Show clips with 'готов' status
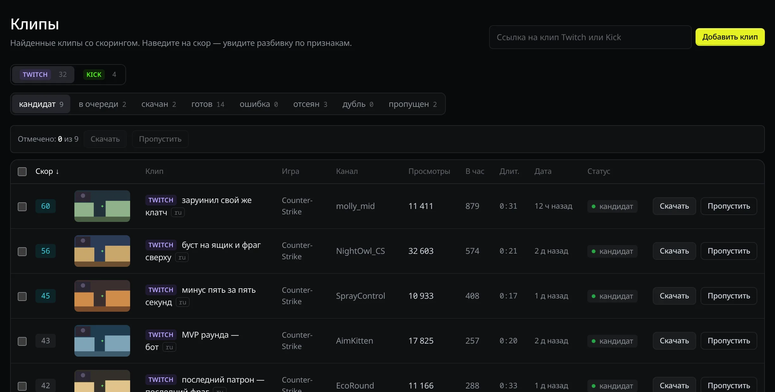This screenshot has height=392, width=775. [x=208, y=104]
